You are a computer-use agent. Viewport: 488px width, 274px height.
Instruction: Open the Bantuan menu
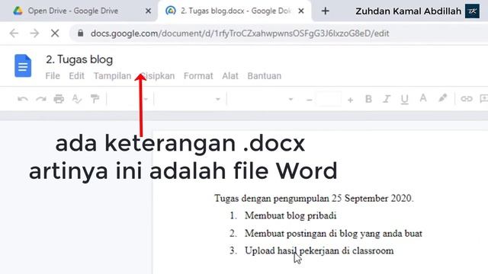click(x=265, y=76)
